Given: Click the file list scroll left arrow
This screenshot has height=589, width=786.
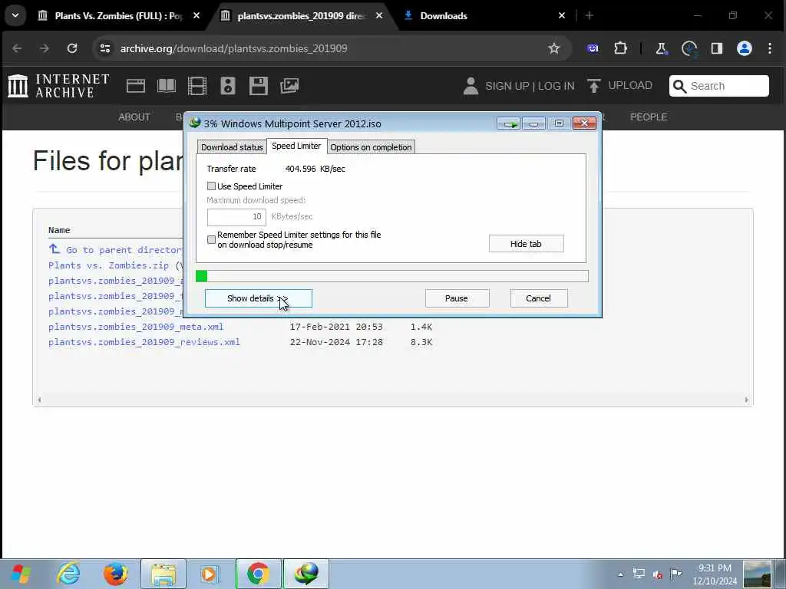Looking at the screenshot, I should pos(39,400).
